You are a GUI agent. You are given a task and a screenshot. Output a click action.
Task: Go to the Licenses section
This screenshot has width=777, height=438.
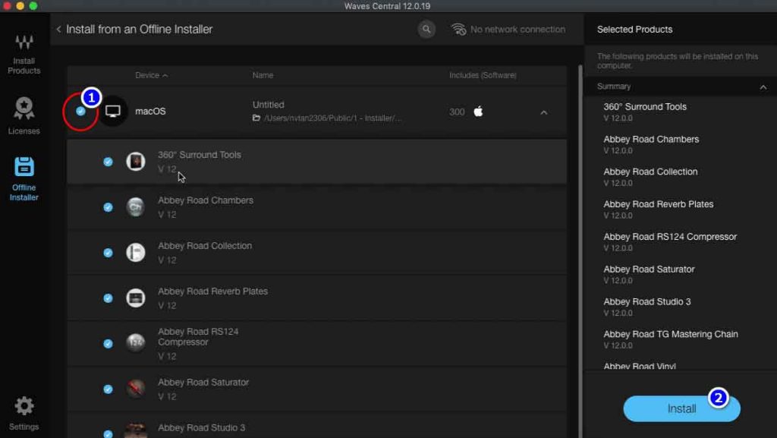pos(24,115)
